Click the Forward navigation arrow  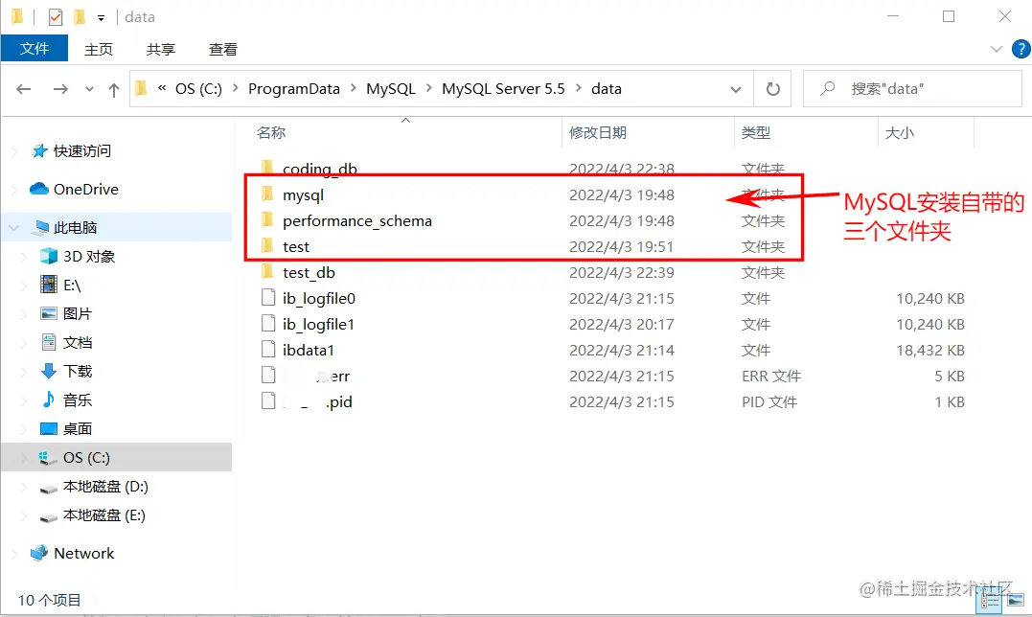pyautogui.click(x=60, y=89)
